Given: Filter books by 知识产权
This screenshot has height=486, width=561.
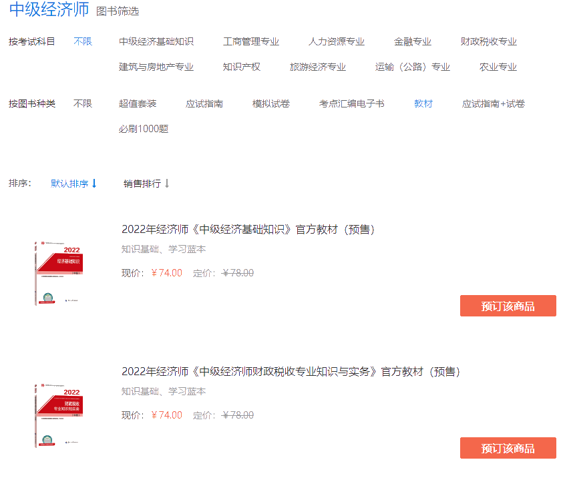Looking at the screenshot, I should coord(240,67).
